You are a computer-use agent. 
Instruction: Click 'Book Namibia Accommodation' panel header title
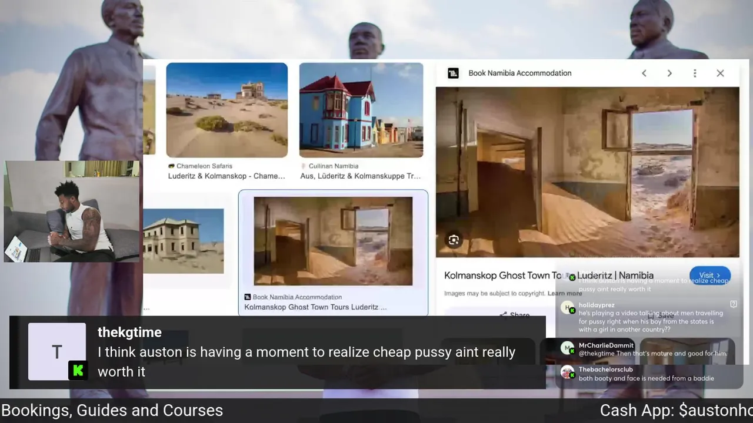click(520, 73)
